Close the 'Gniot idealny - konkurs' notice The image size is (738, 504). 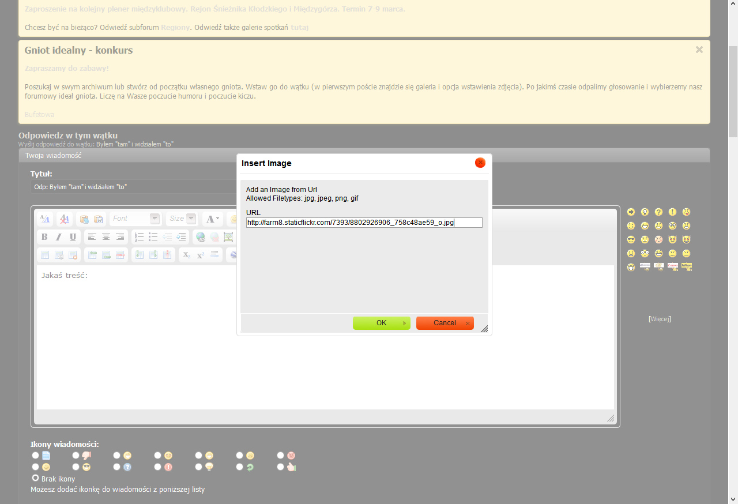coord(699,50)
